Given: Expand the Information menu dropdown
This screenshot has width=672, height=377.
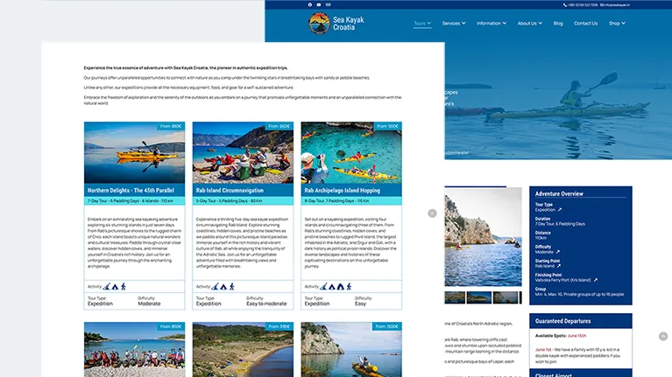Looking at the screenshot, I should [492, 23].
